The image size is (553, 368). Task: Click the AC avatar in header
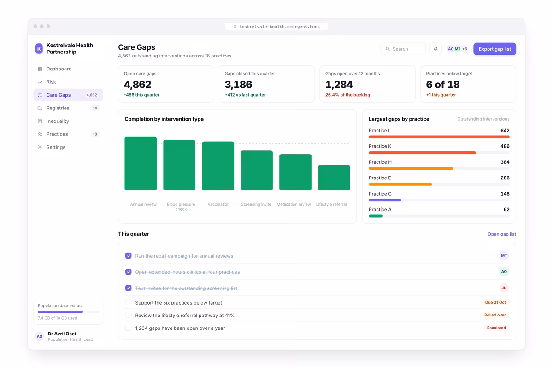451,49
